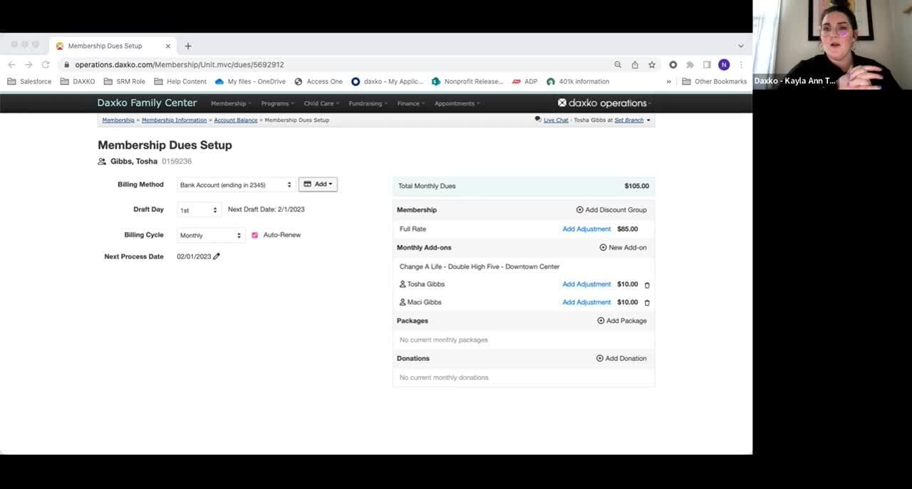The height and width of the screenshot is (489, 912).
Task: Click Add Discount Group
Action: coord(611,210)
